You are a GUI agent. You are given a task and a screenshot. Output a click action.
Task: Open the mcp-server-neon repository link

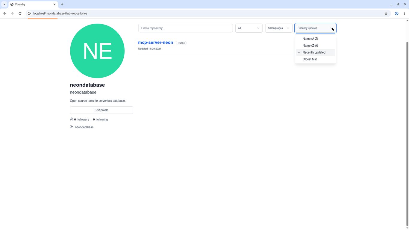[155, 43]
